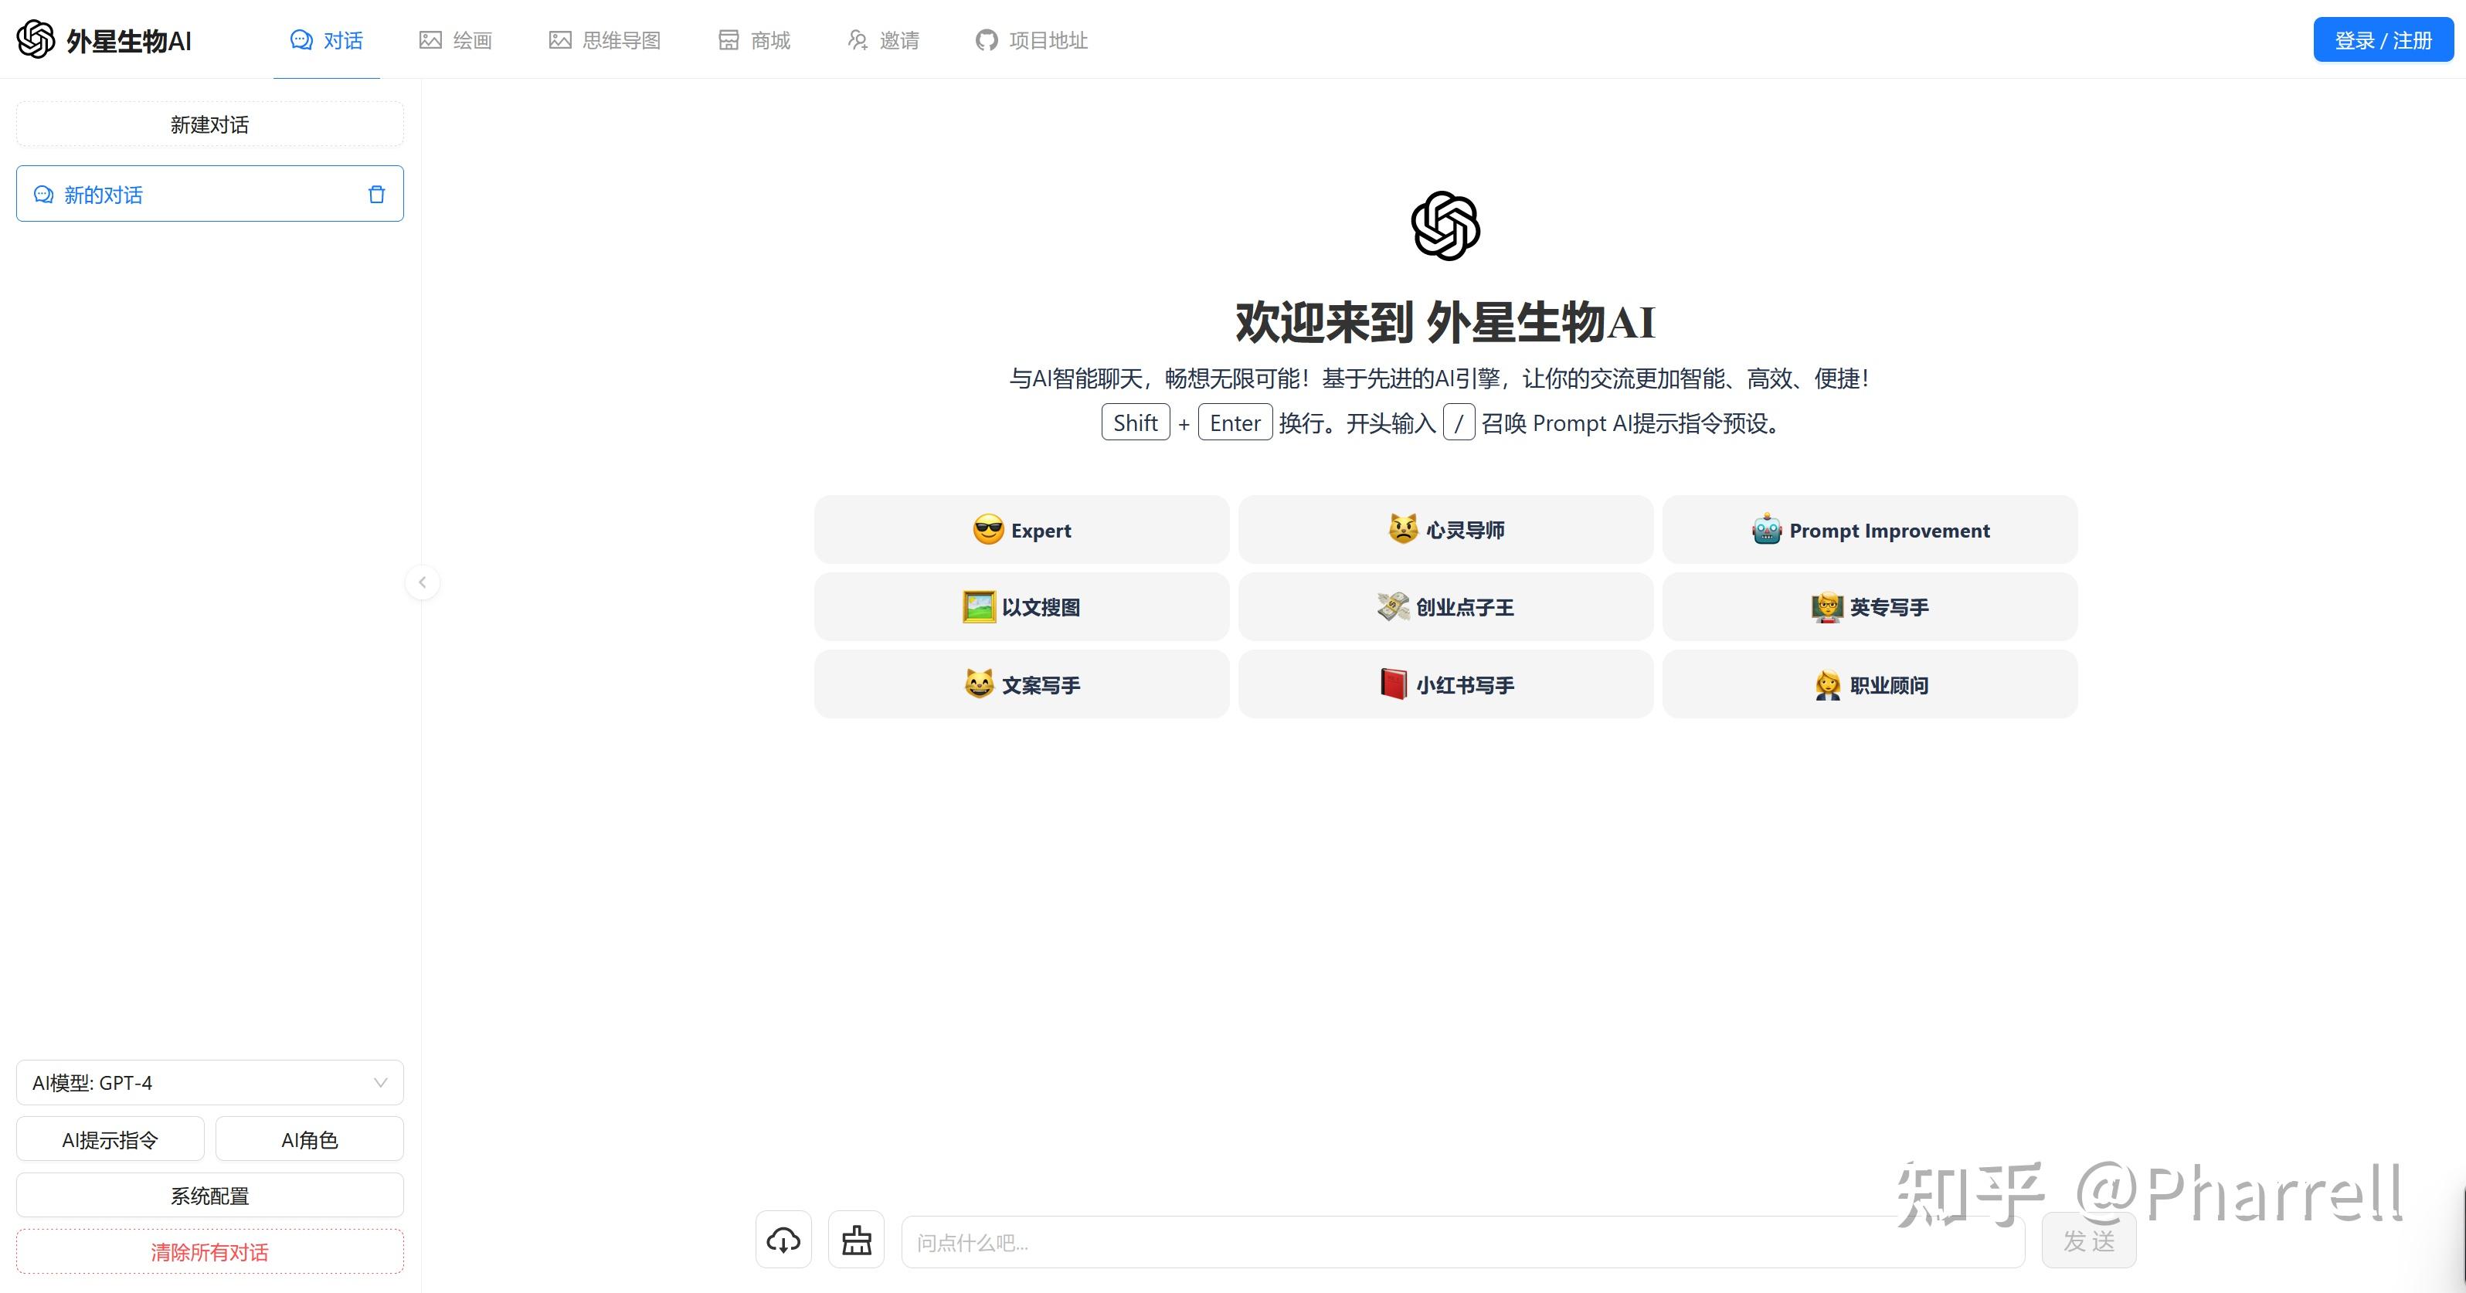Open the 对话 tab
Image resolution: width=2466 pixels, height=1293 pixels.
tap(327, 40)
